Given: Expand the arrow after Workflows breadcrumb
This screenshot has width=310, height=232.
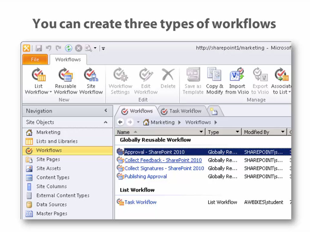Looking at the screenshot, I should tap(216, 122).
